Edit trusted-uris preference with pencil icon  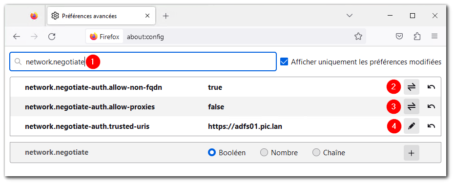(411, 126)
